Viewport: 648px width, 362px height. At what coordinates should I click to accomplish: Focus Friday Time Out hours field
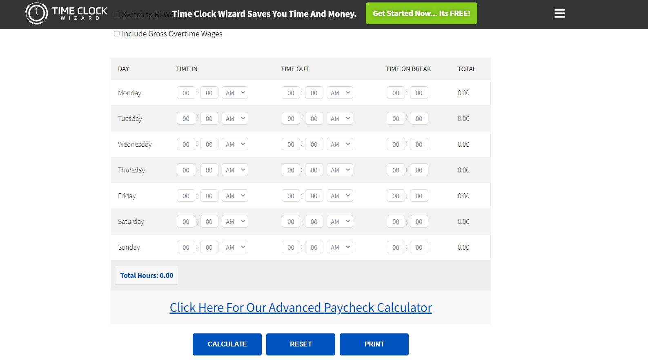point(291,196)
